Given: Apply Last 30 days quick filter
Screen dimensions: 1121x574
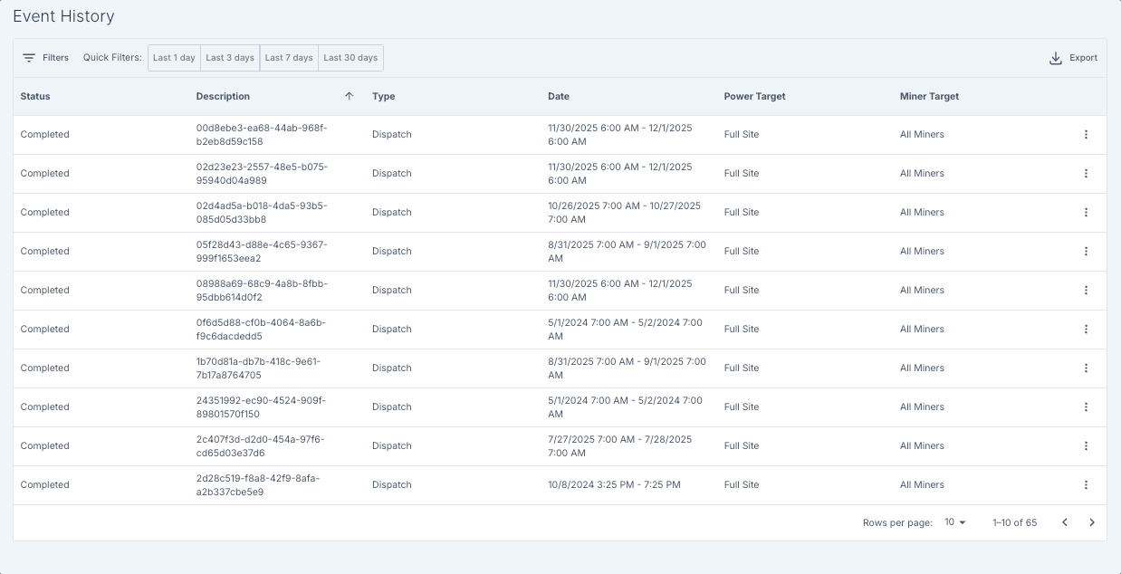Looking at the screenshot, I should pos(350,58).
